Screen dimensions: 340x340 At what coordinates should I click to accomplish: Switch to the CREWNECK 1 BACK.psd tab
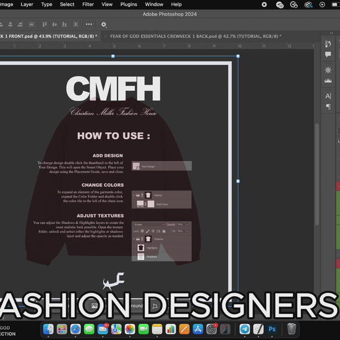tap(195, 36)
